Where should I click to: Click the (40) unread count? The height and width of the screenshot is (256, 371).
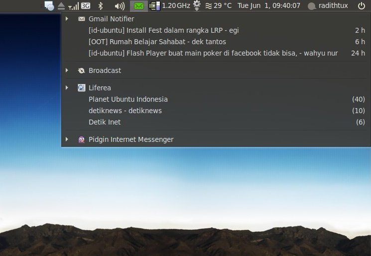coord(359,100)
